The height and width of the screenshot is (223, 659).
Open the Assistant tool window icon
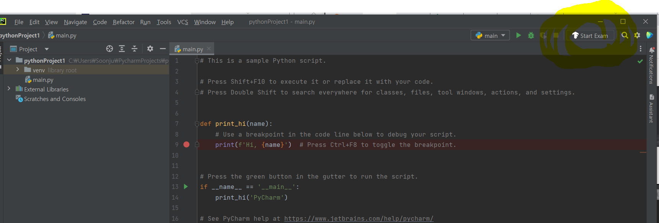[652, 97]
